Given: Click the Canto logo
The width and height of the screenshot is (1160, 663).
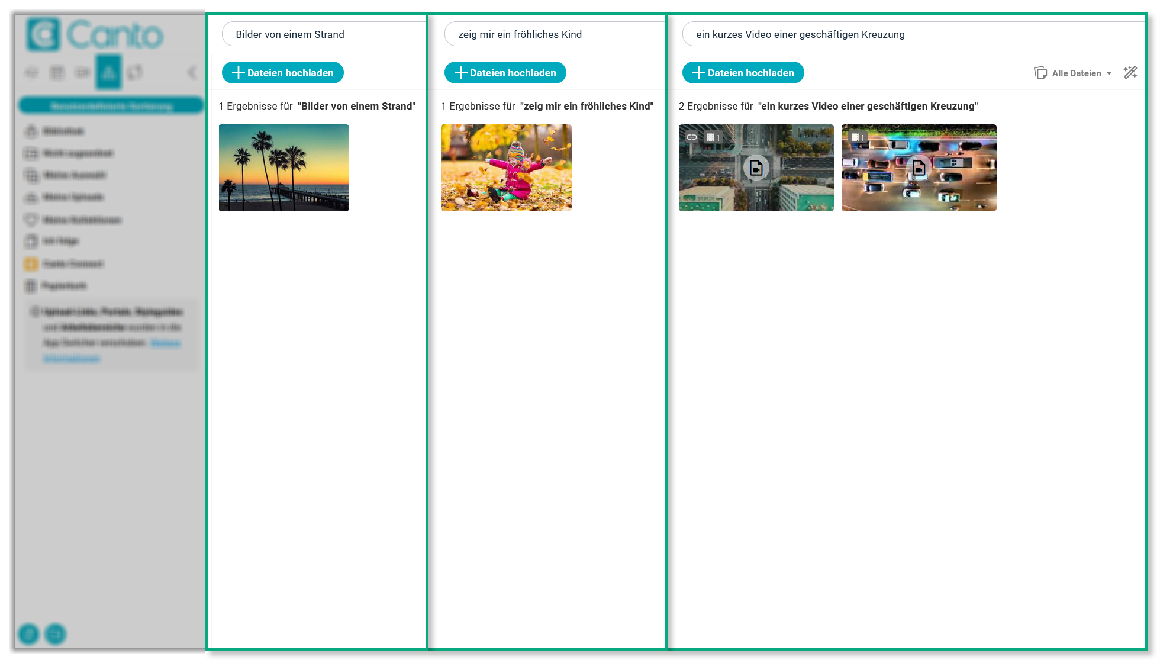Looking at the screenshot, I should pos(95,34).
